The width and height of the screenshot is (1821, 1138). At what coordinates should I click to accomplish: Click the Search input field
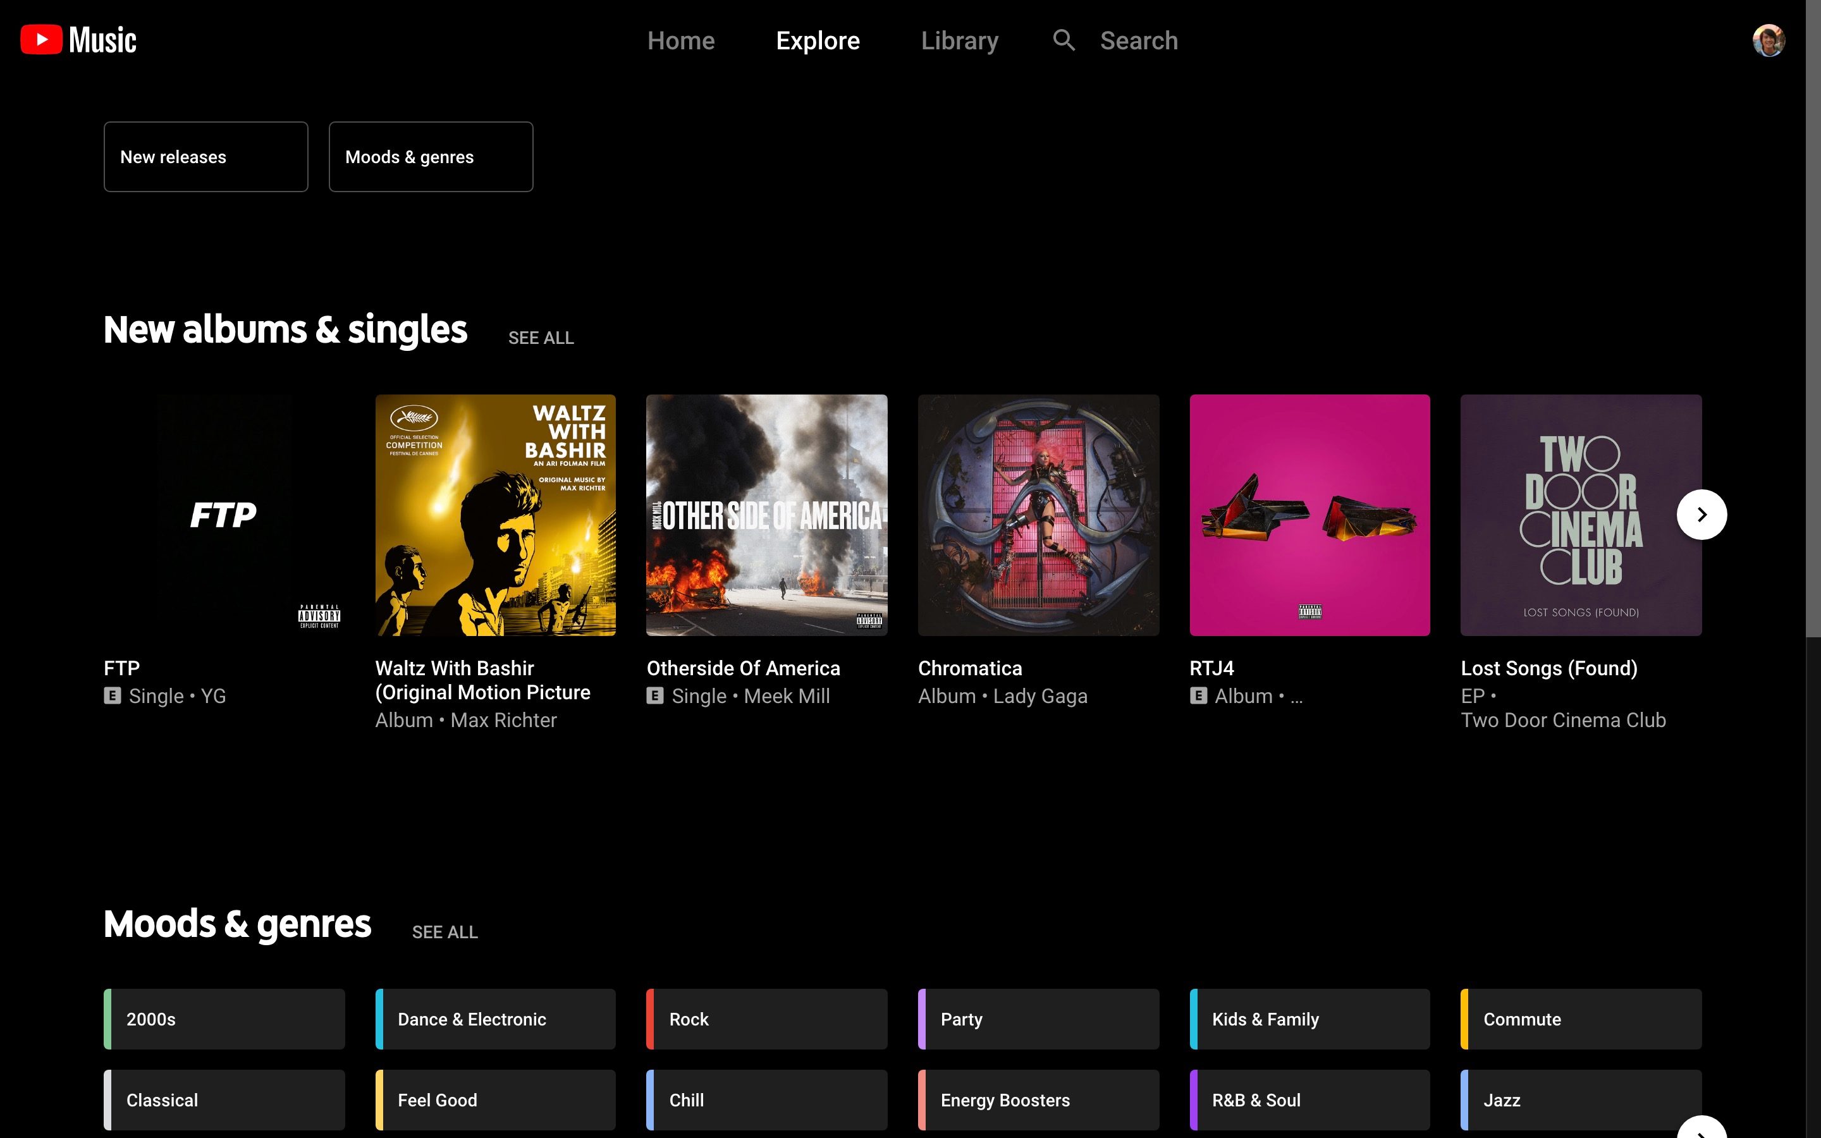point(1139,40)
